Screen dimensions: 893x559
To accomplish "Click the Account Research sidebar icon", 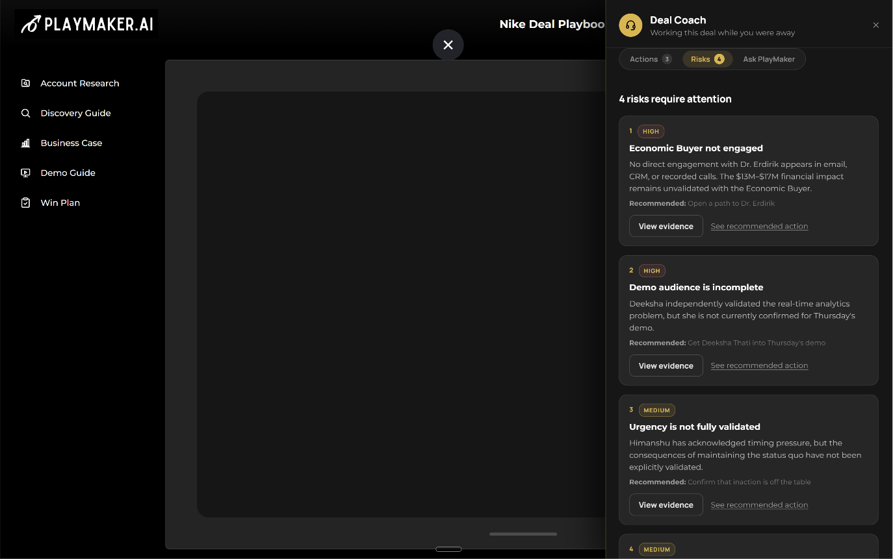I will tap(25, 83).
